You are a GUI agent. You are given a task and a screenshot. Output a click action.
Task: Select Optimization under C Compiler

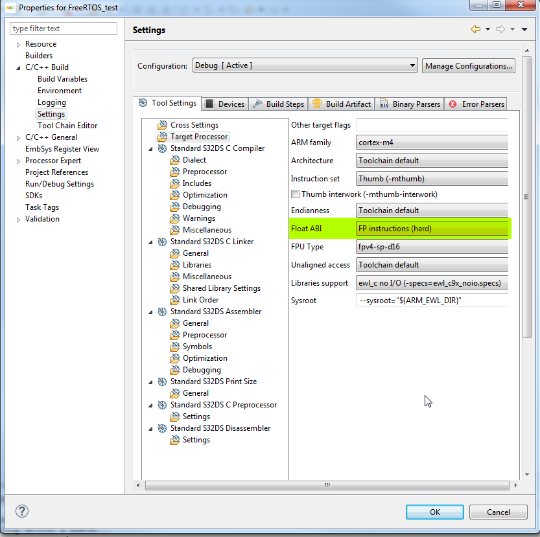[x=205, y=195]
